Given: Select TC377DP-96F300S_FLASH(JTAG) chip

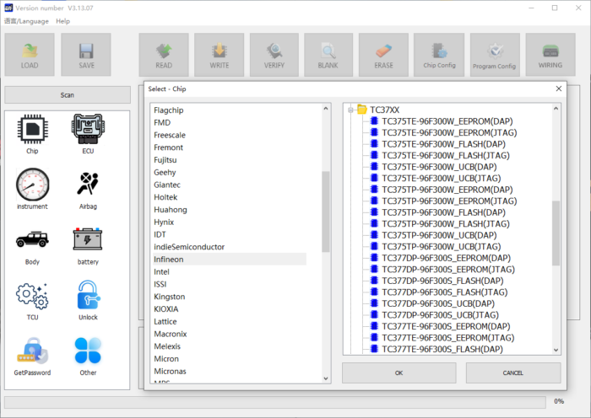Looking at the screenshot, I should (x=445, y=292).
